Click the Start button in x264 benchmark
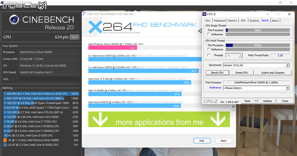Screen dimensions: 297x156 click(224, 141)
